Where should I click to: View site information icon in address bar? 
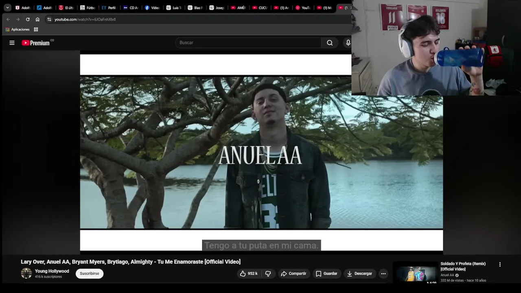click(x=49, y=19)
